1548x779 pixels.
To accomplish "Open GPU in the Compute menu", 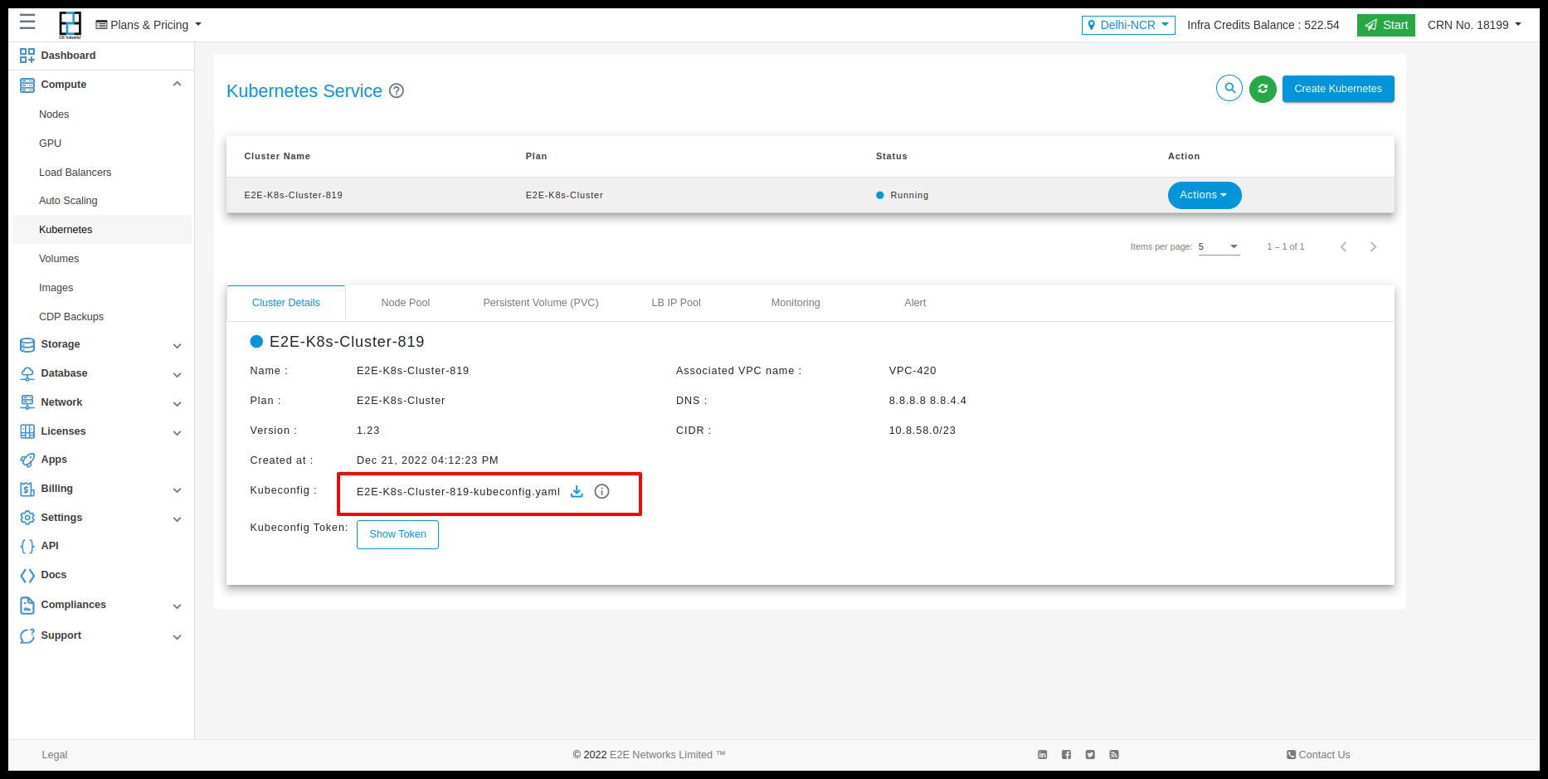I will click(51, 144).
